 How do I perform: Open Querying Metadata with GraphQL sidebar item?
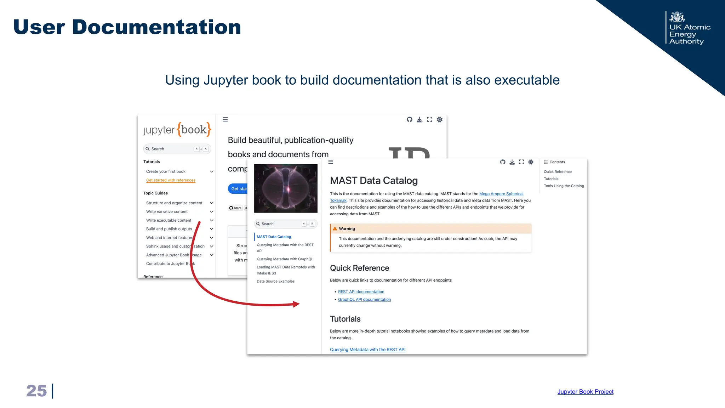pyautogui.click(x=285, y=259)
